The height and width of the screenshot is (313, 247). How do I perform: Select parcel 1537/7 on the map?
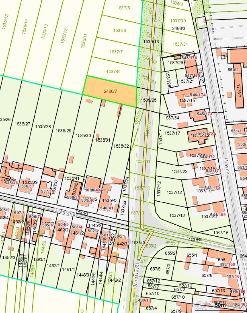click(x=116, y=52)
